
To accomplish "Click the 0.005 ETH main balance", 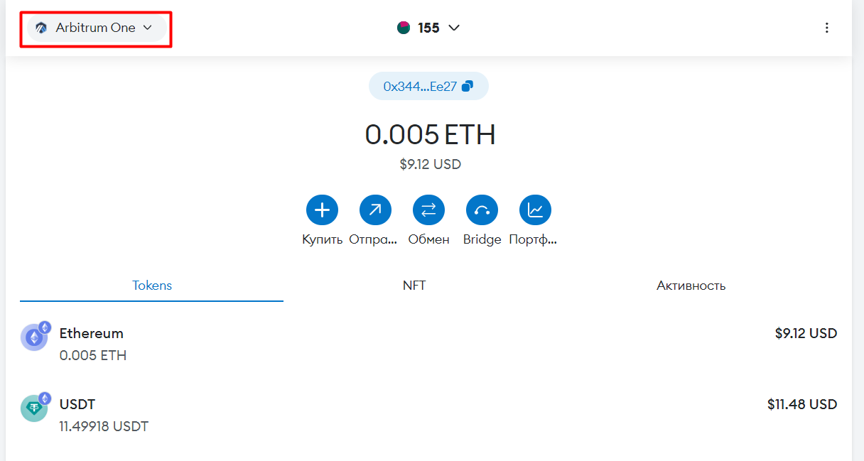I will click(x=430, y=134).
